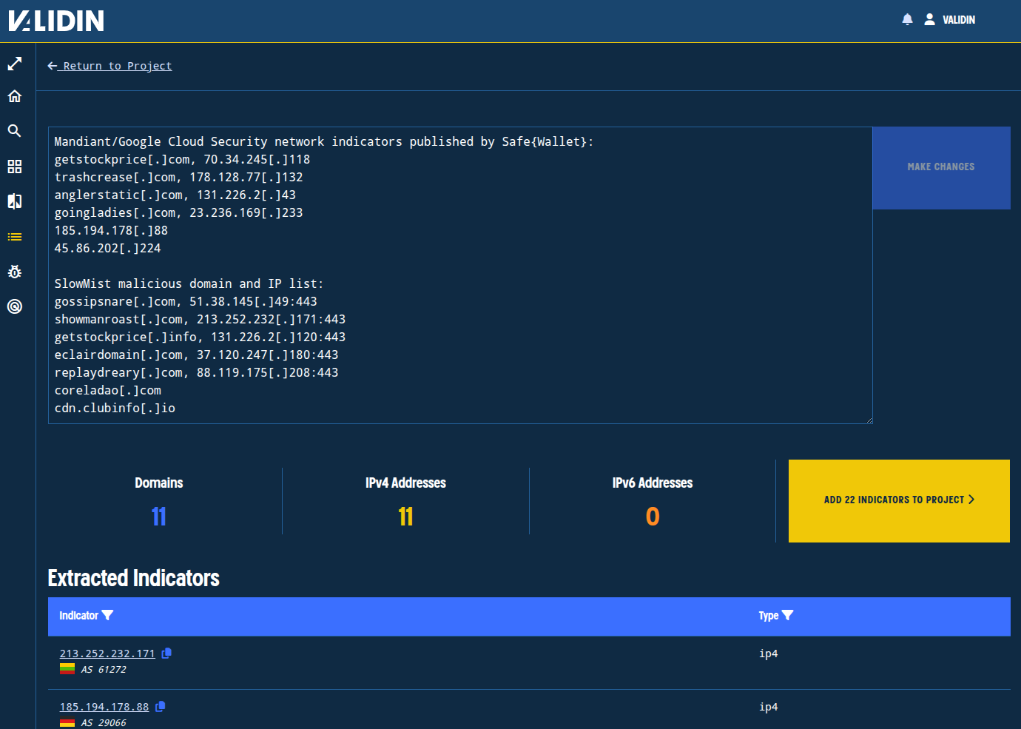Click the Make Changes button
The image size is (1021, 729).
941,167
